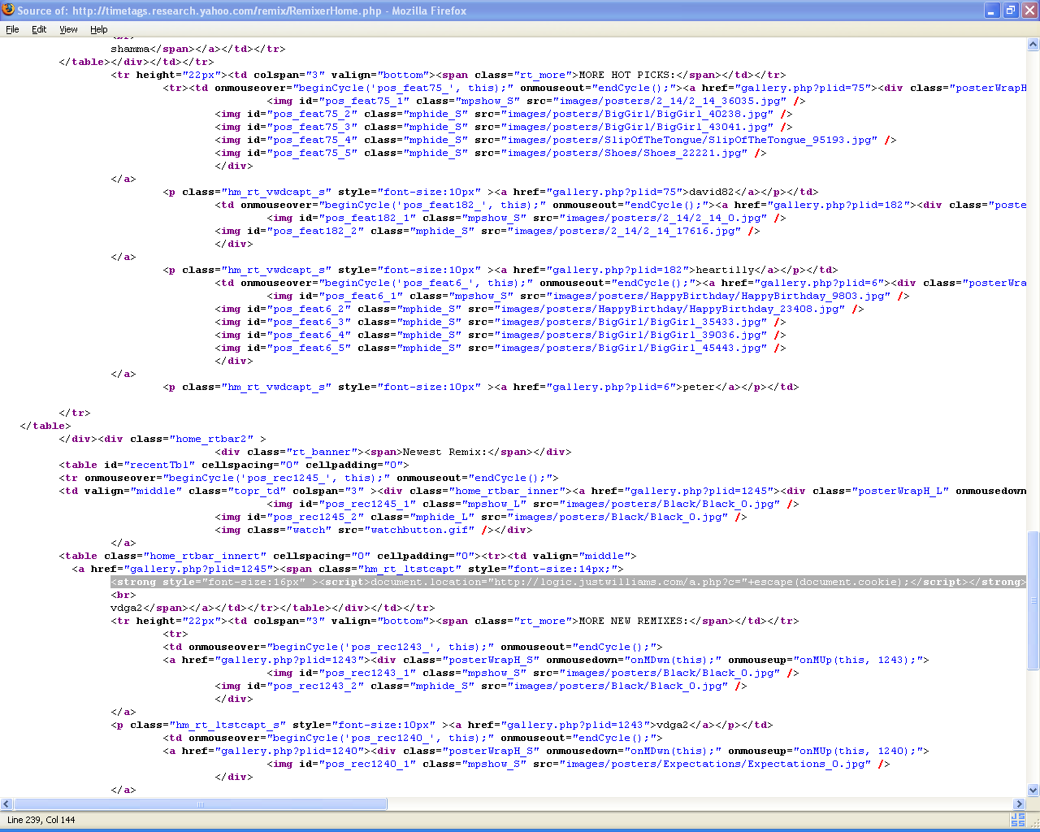The height and width of the screenshot is (832, 1040).
Task: Click 'Newest Remix:' span text
Action: [x=445, y=452]
